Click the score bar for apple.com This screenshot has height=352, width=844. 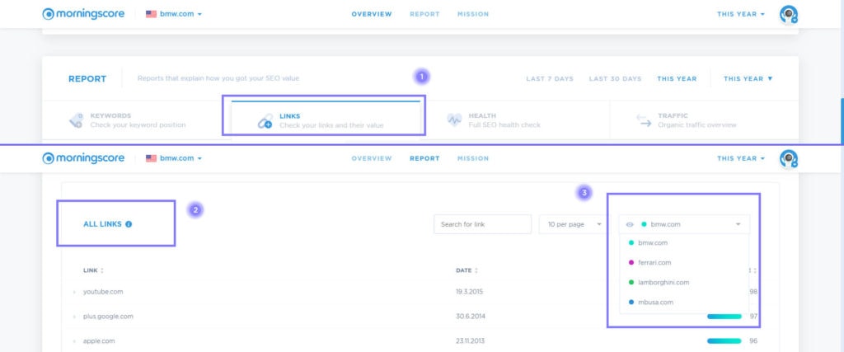pos(724,341)
